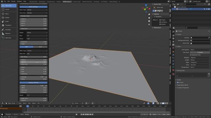The width and height of the screenshot is (211, 118).
Task: Adjust the Noise Size slider
Action: point(33,29)
